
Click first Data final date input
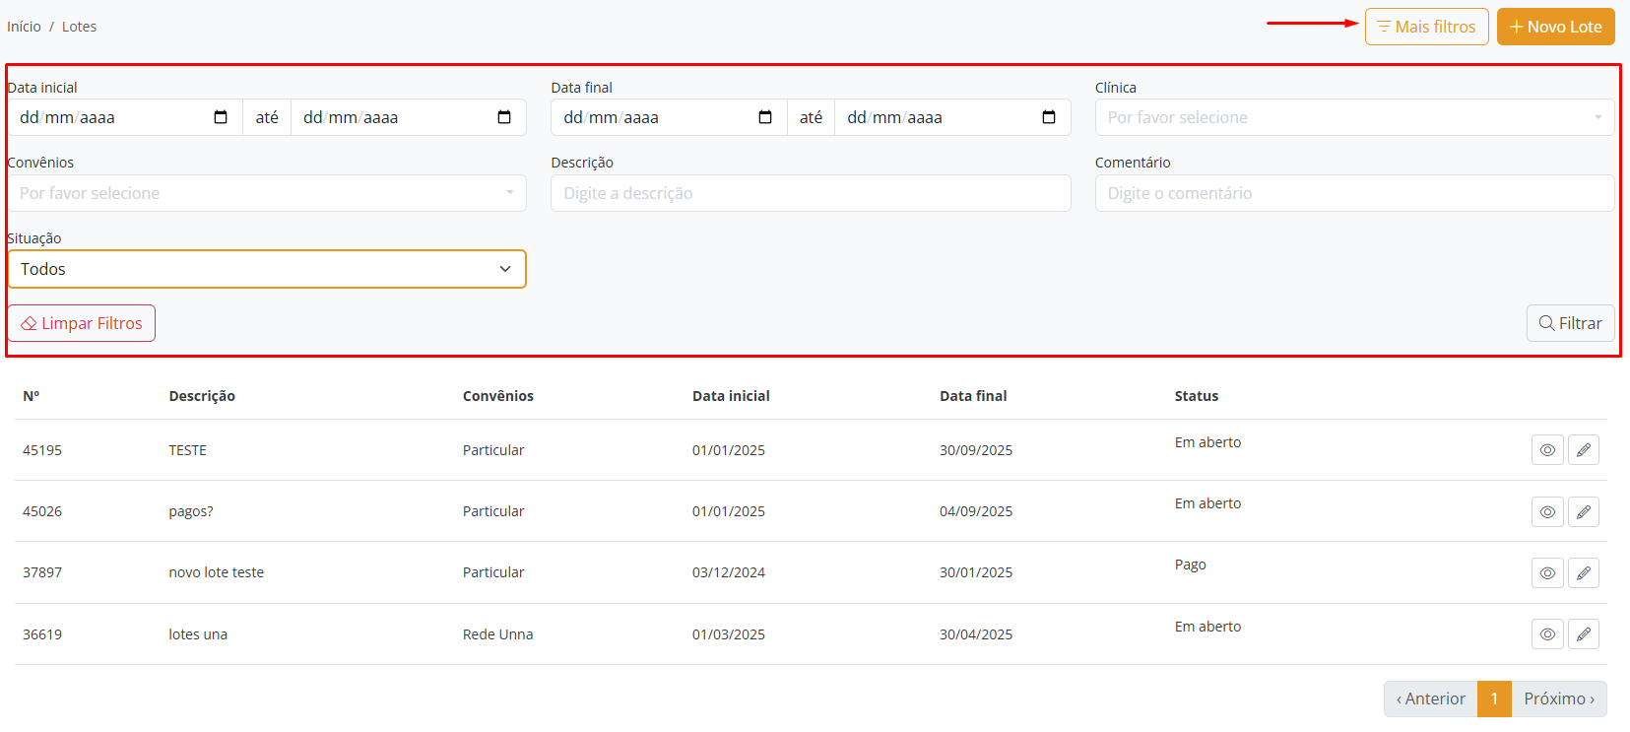(x=669, y=117)
